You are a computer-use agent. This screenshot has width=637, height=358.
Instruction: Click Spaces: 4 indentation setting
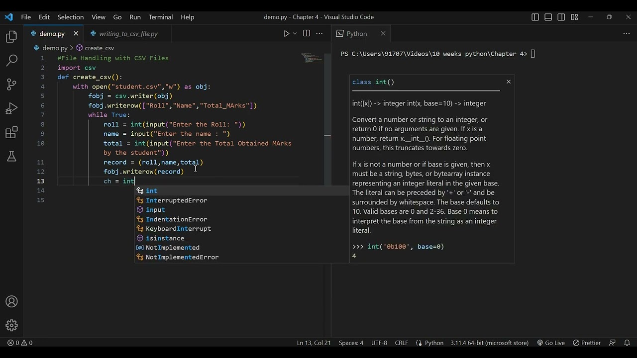tap(351, 343)
